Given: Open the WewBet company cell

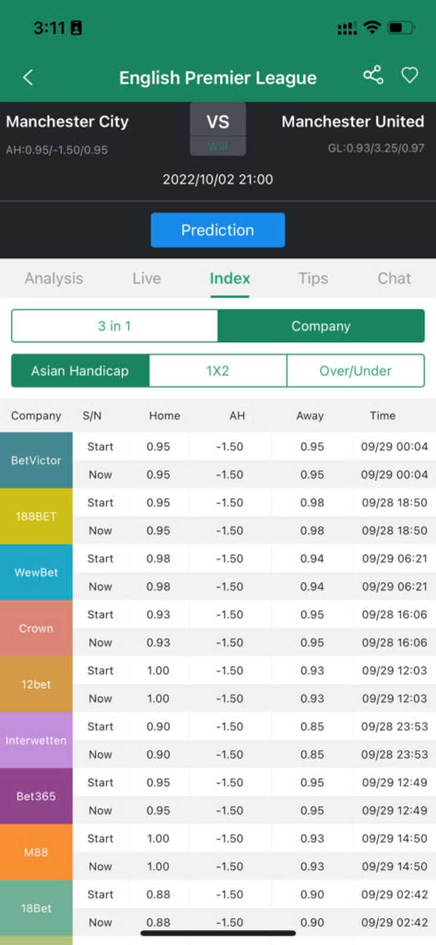Looking at the screenshot, I should click(x=36, y=572).
